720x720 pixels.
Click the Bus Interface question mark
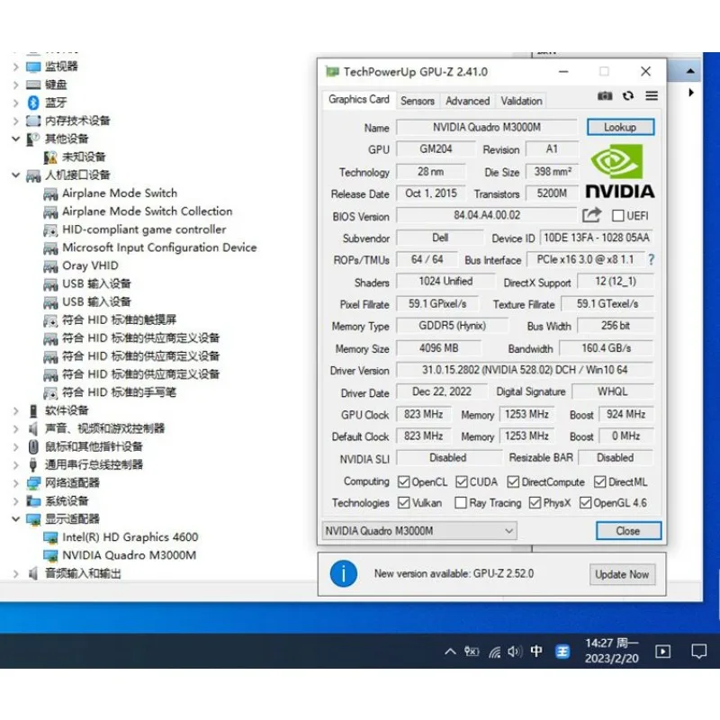click(x=651, y=260)
